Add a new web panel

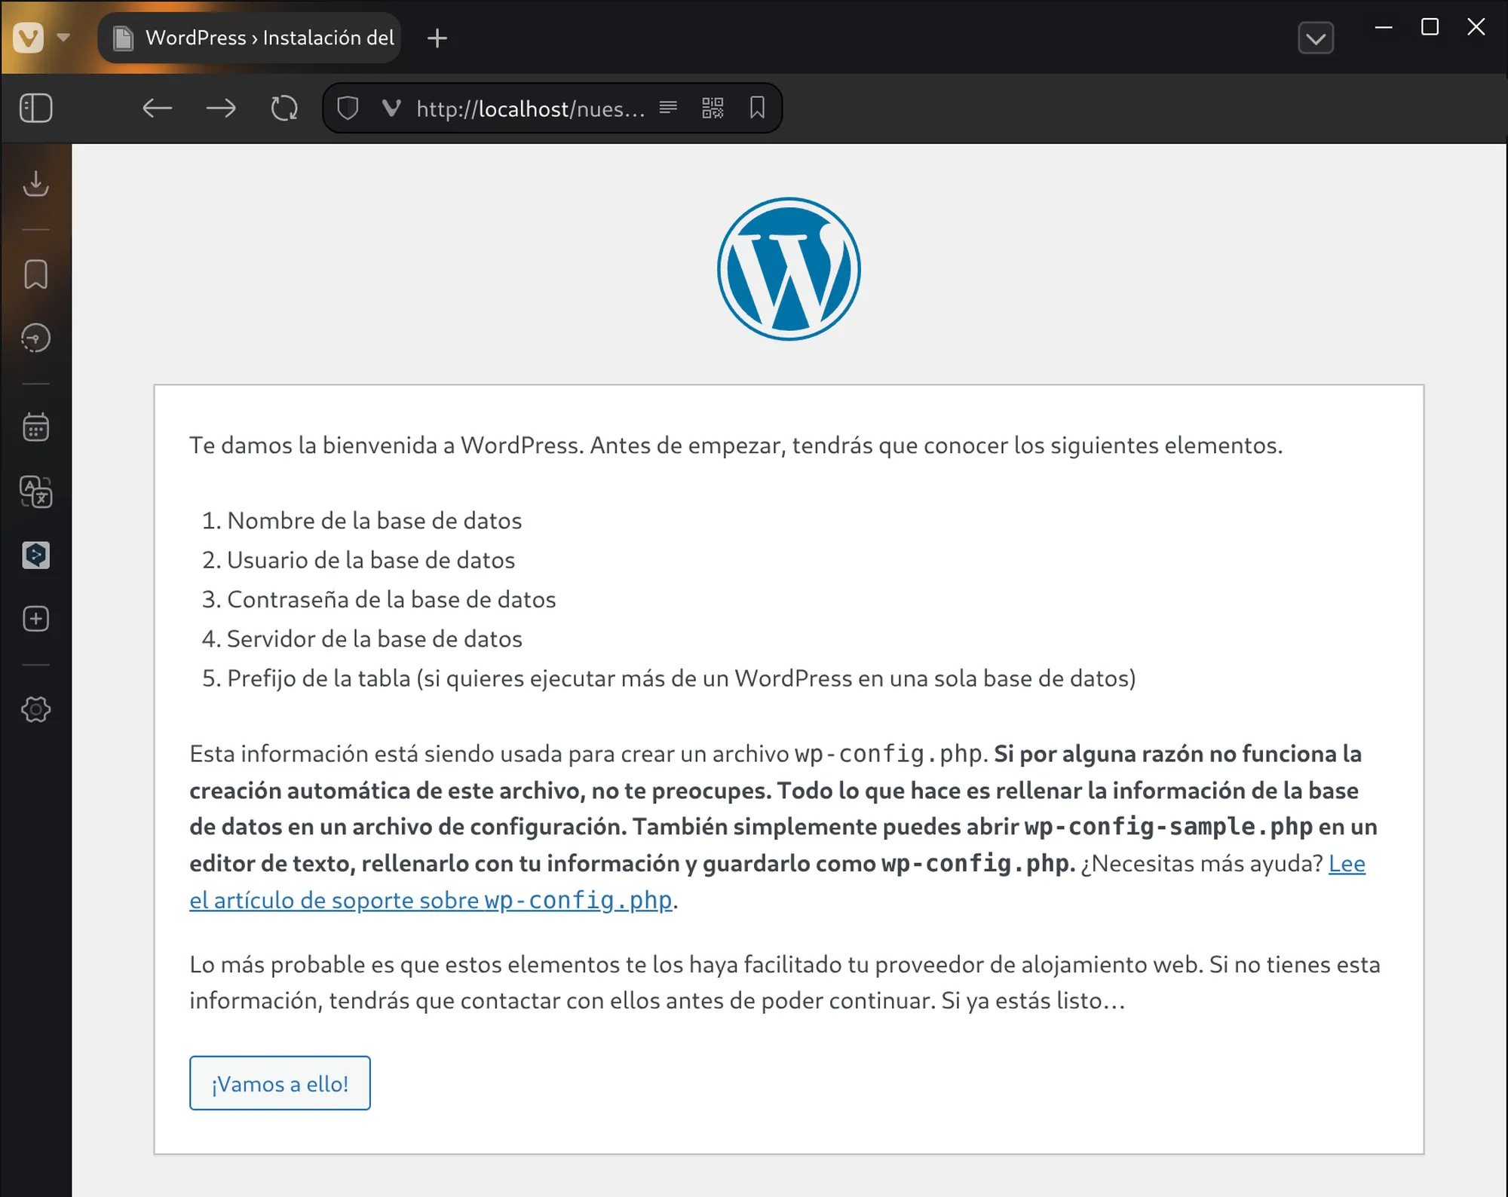click(x=35, y=619)
